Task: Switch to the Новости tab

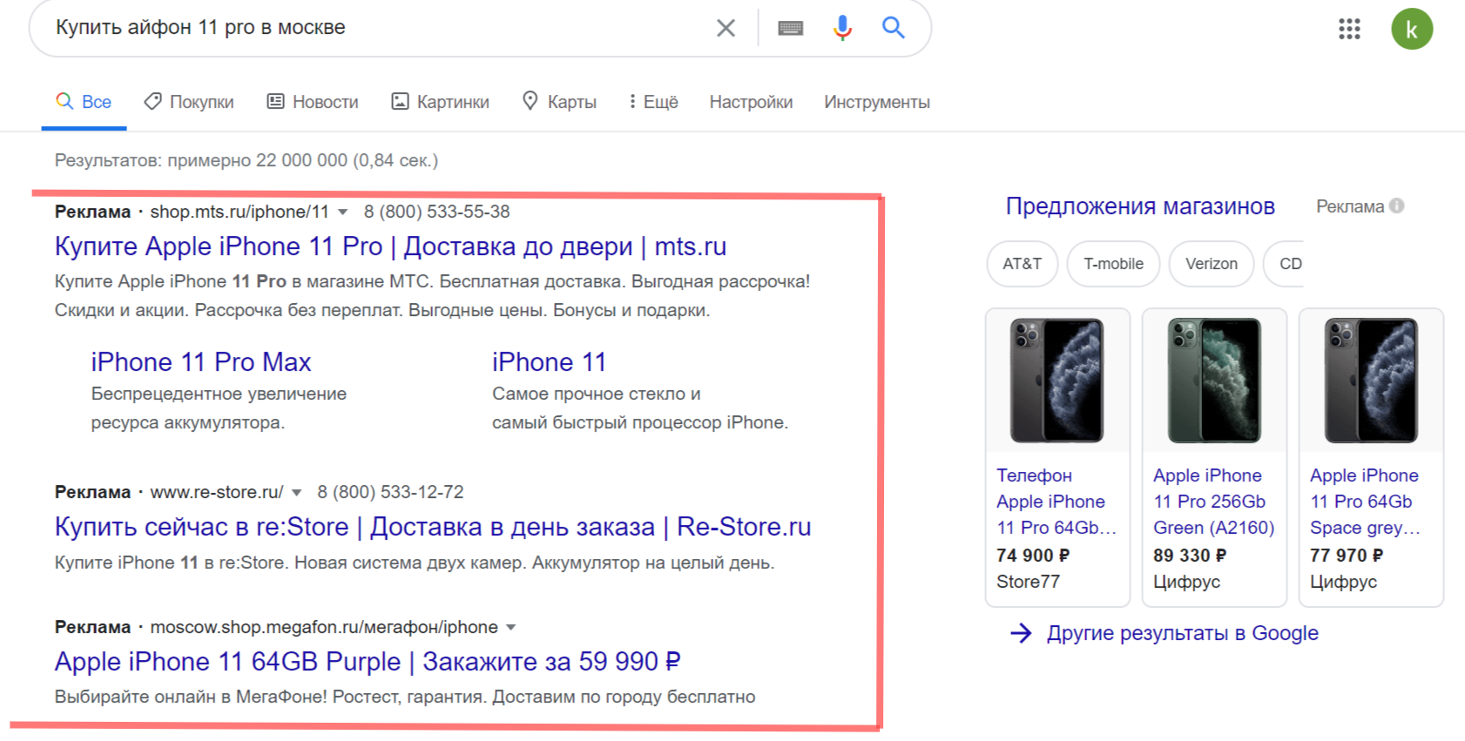Action: [x=313, y=102]
